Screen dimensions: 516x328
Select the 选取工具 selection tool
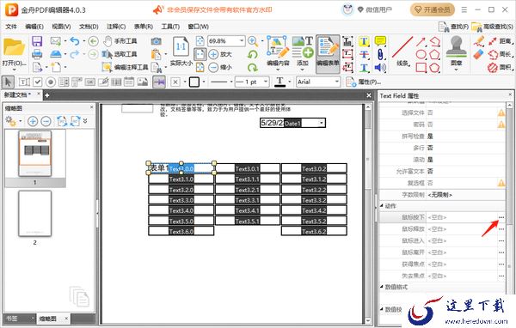tap(120, 54)
